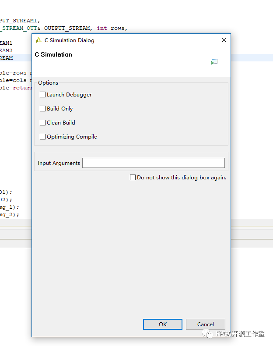
Task: Click the code line ending 'mg_2);'
Action: coord(10,214)
